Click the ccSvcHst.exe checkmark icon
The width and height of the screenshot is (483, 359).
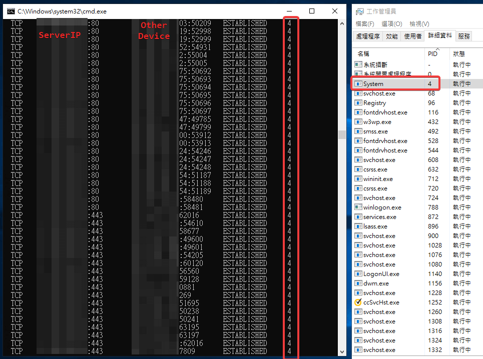358,302
